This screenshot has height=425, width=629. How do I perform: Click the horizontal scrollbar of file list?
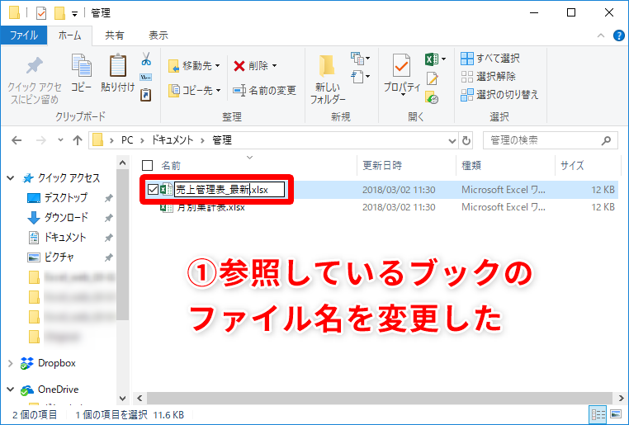(379, 398)
